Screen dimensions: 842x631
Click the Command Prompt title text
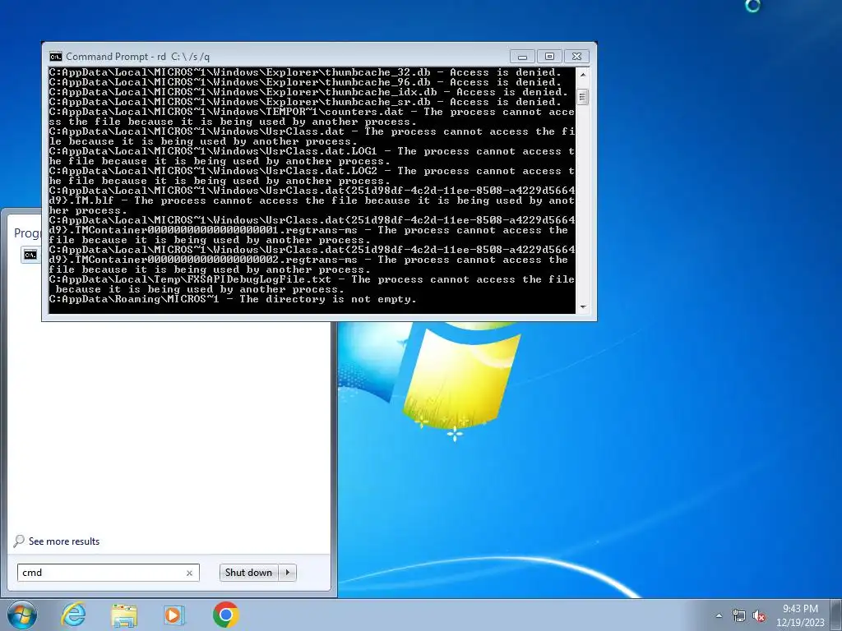pos(137,57)
